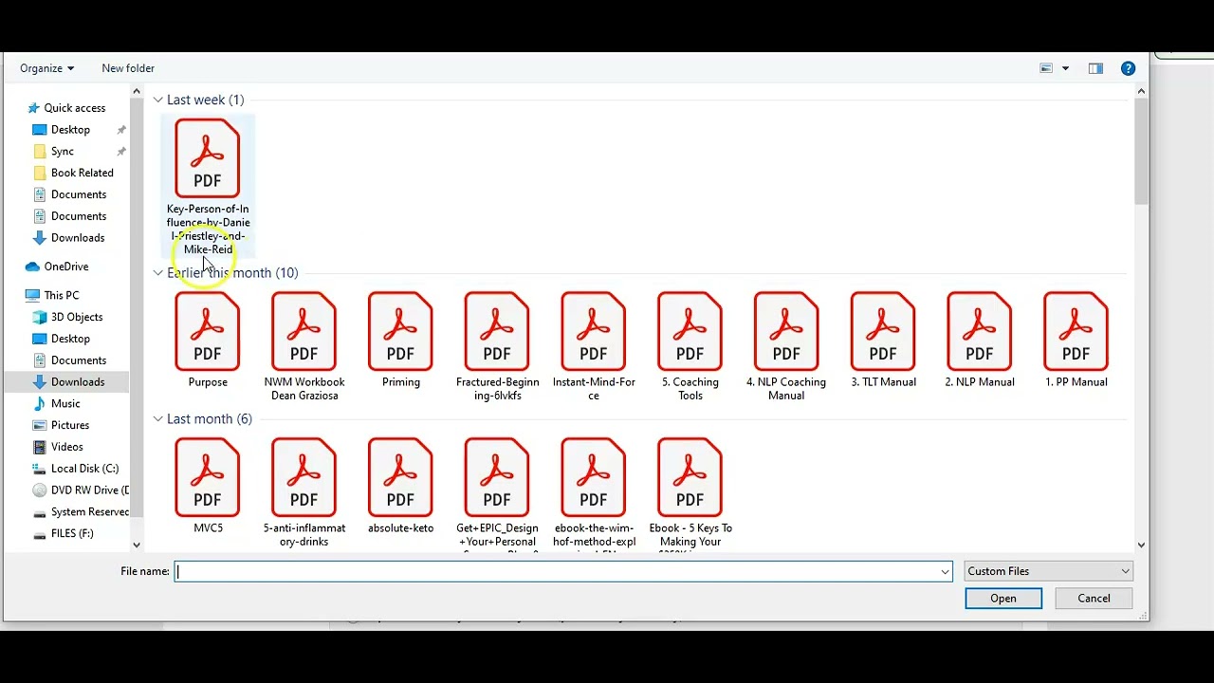Collapse the Last month group
This screenshot has width=1214, height=683.
pos(157,419)
